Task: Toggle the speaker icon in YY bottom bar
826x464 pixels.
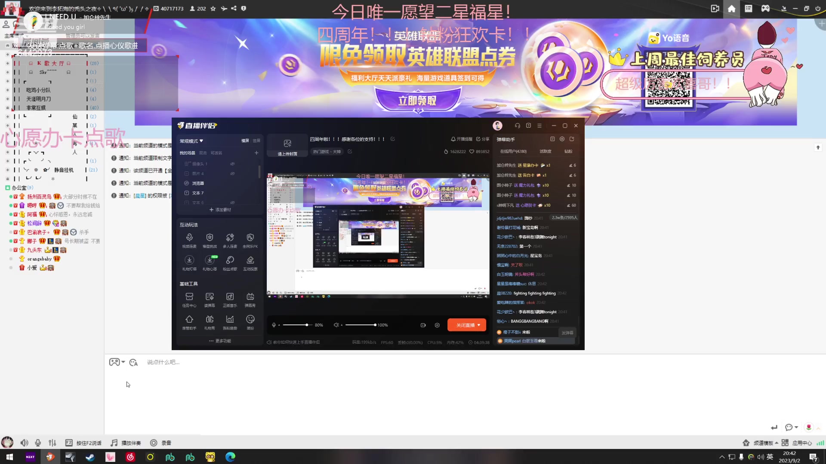Action: pyautogui.click(x=25, y=443)
